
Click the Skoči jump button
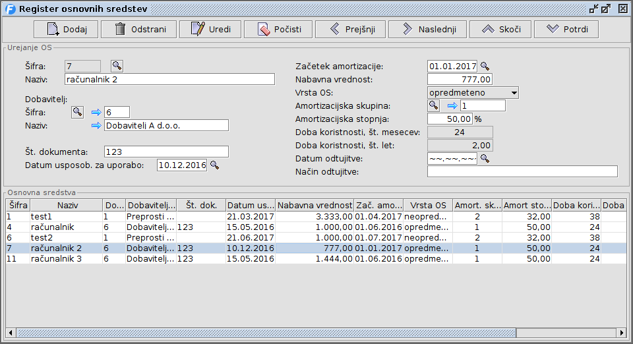(500, 30)
